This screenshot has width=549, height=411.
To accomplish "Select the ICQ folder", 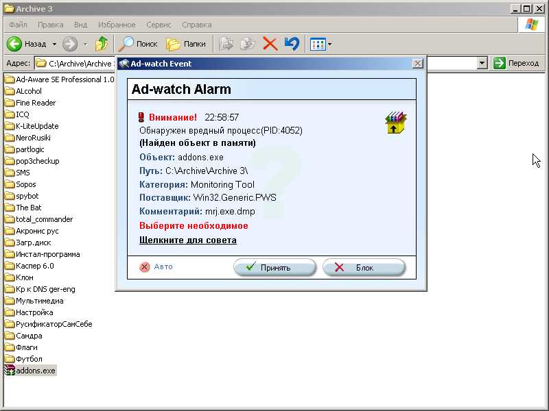I will pos(17,114).
